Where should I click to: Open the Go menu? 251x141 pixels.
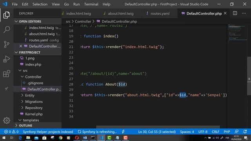click(x=66, y=4)
